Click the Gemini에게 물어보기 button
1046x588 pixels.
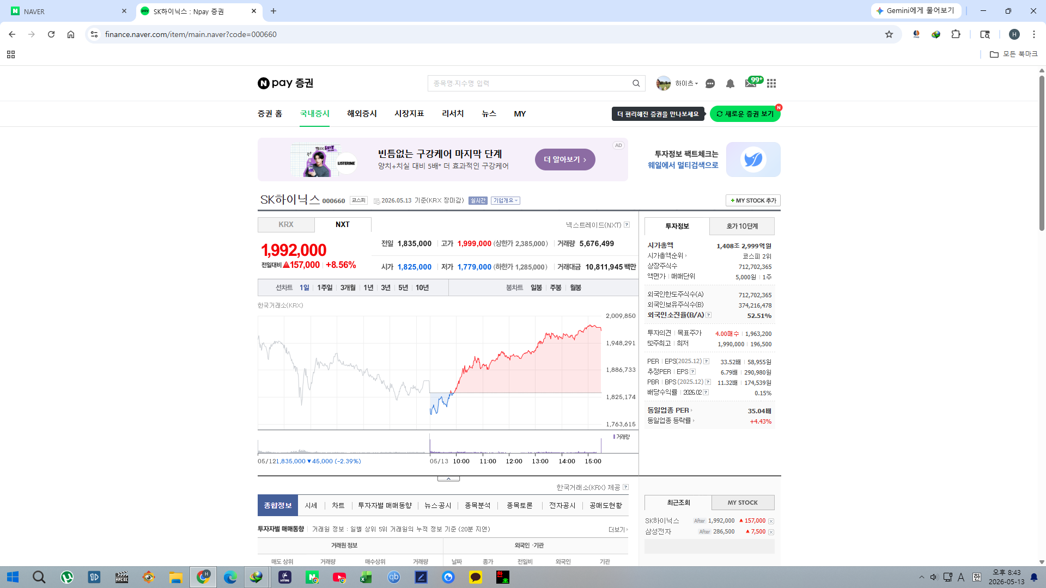[915, 11]
